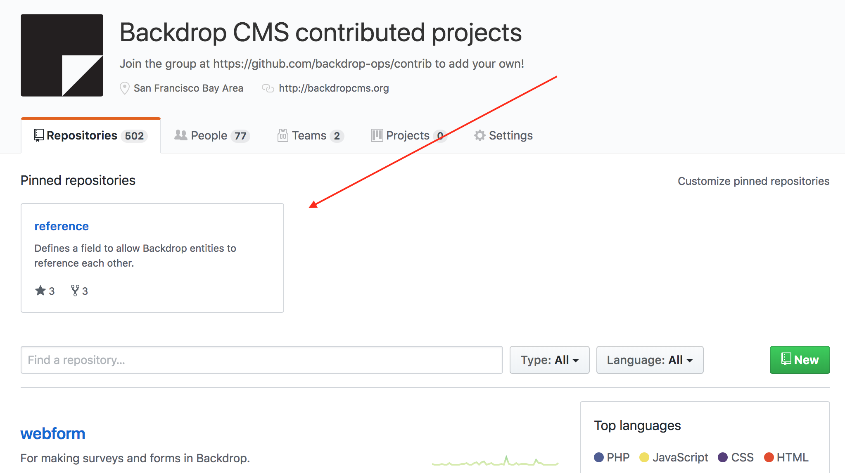The height and width of the screenshot is (473, 845).
Task: Switch to the People tab
Action: click(x=209, y=135)
